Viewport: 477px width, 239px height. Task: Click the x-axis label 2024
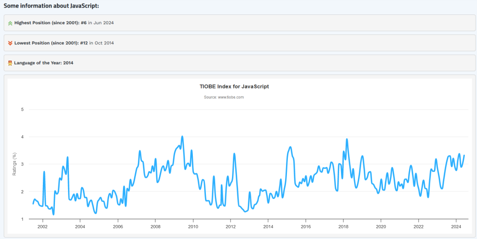[456, 226]
